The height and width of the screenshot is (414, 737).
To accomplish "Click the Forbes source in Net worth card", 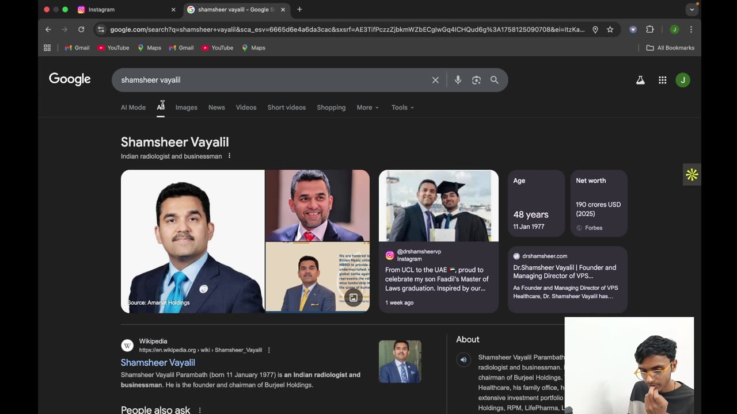I will tap(589, 228).
